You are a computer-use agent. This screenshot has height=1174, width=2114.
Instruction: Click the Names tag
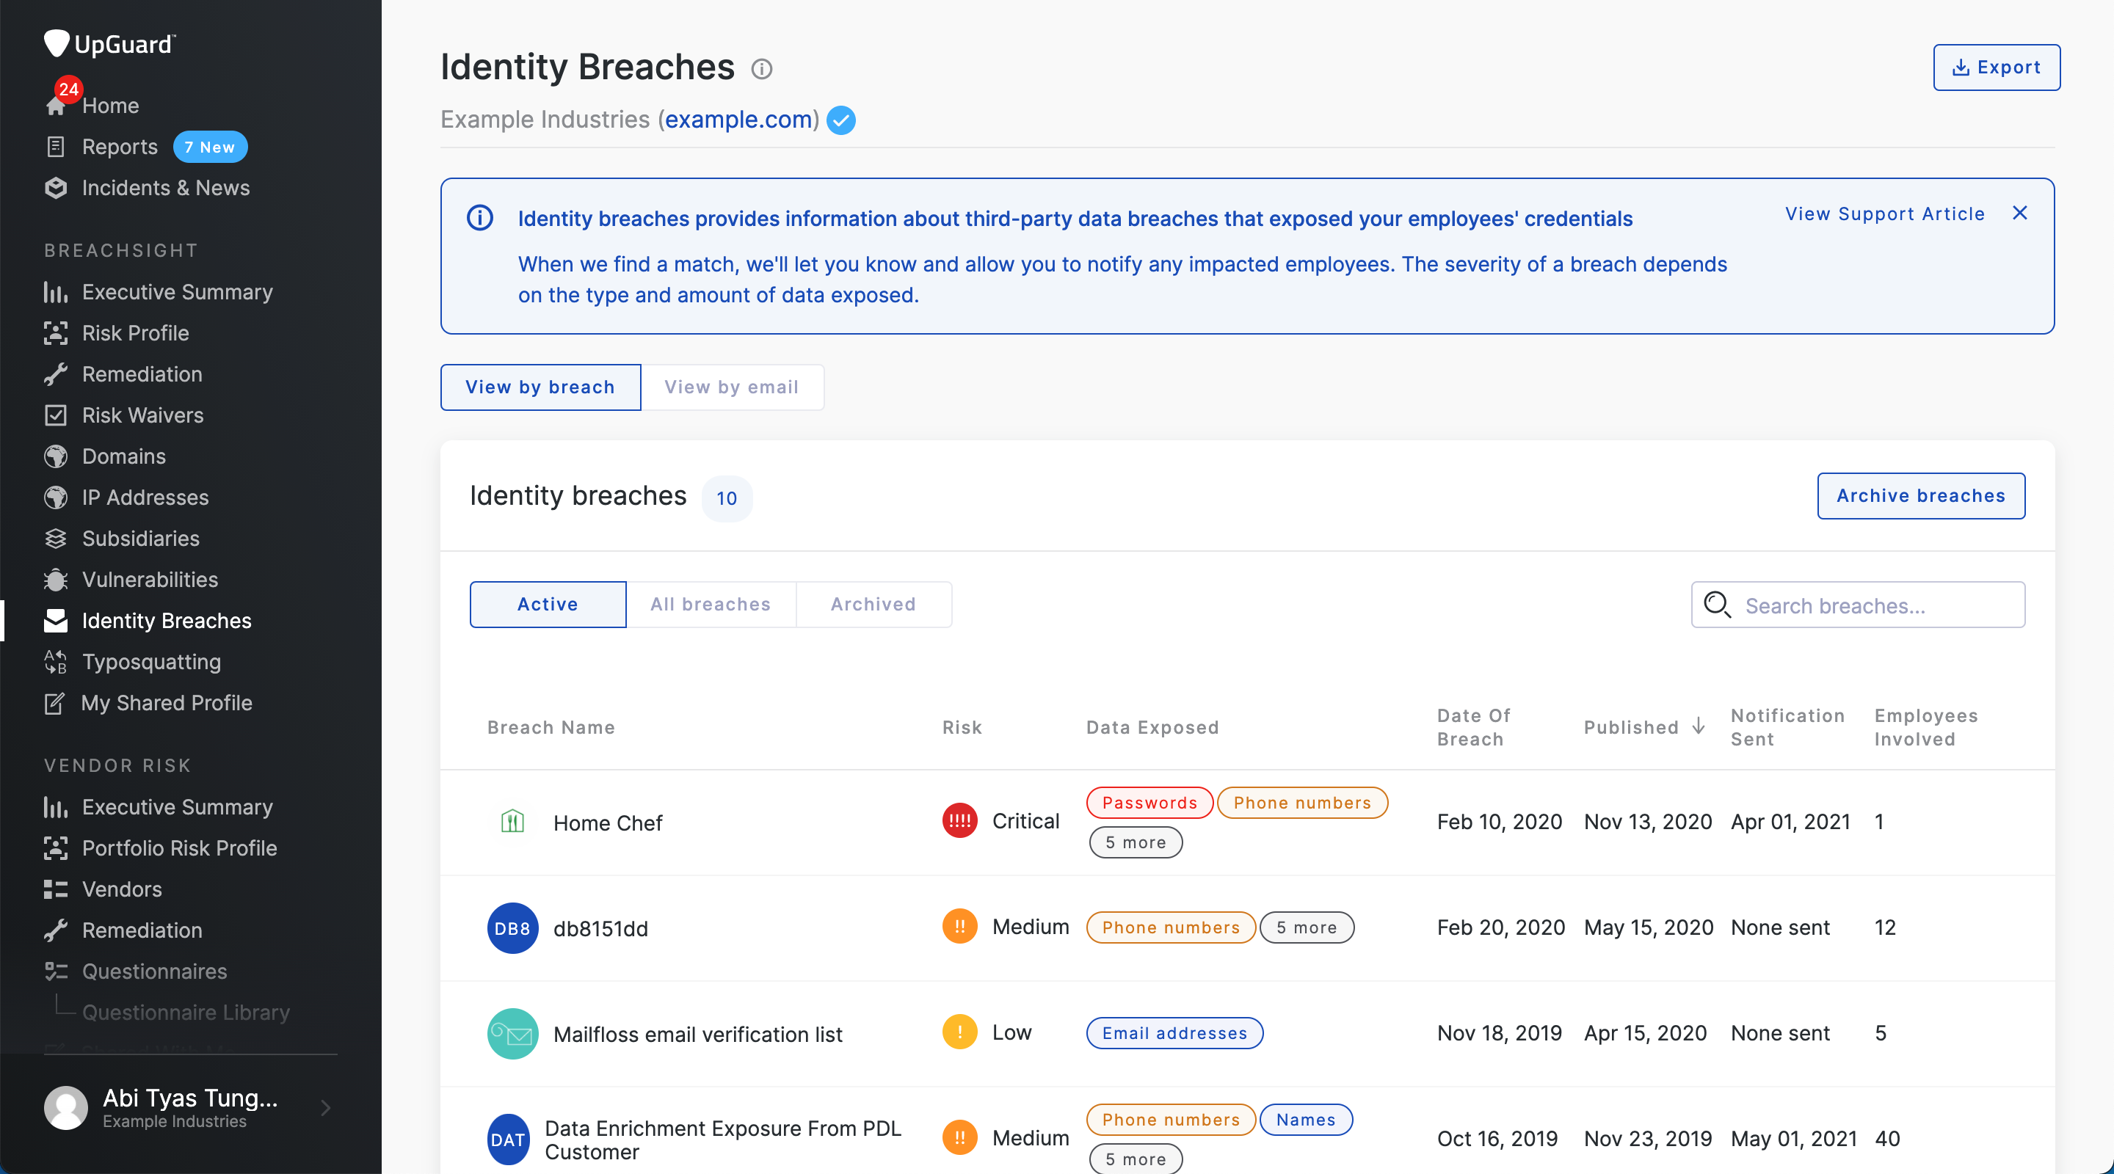point(1306,1120)
